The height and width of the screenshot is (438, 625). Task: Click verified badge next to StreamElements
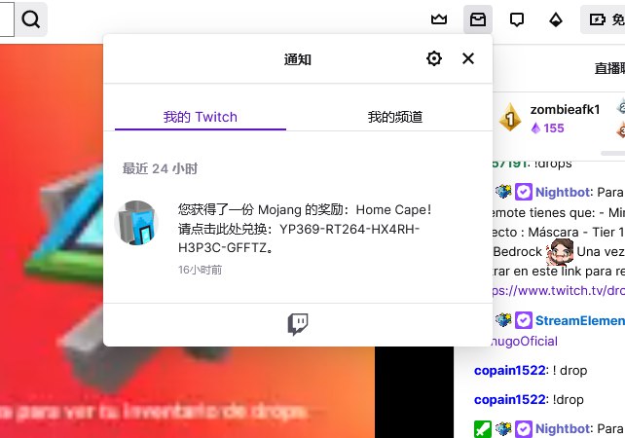point(524,320)
